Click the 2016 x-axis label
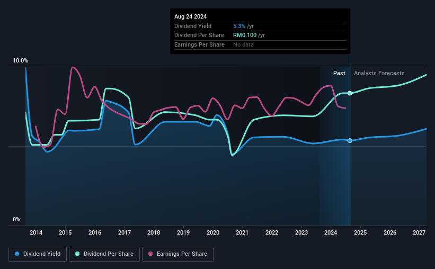This screenshot has height=269, width=435. [95, 232]
